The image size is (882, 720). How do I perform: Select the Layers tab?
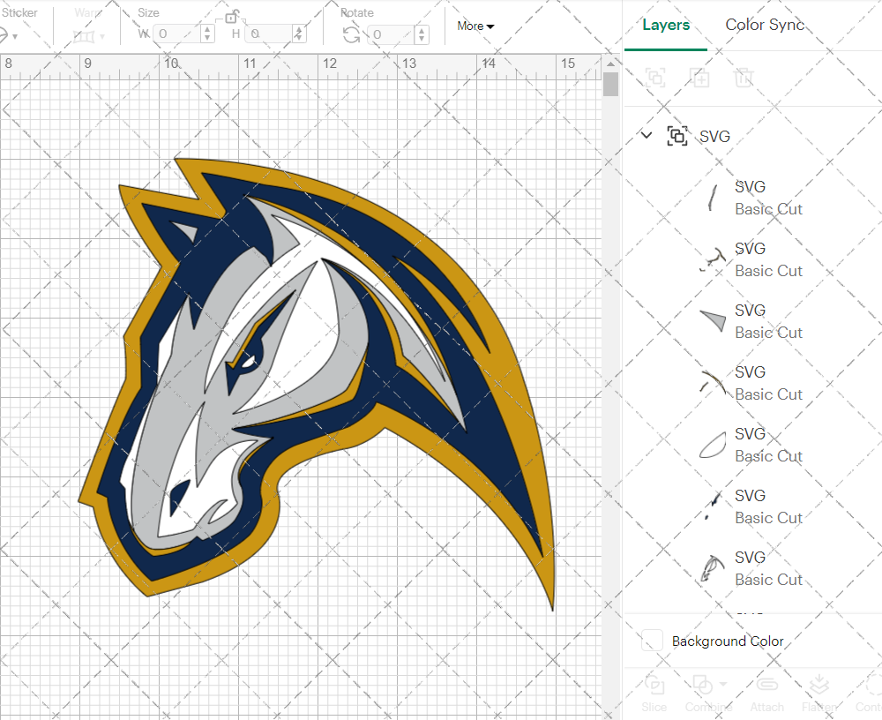pos(666,25)
